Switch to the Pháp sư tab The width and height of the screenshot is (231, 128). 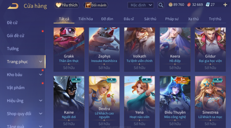pos(172,19)
